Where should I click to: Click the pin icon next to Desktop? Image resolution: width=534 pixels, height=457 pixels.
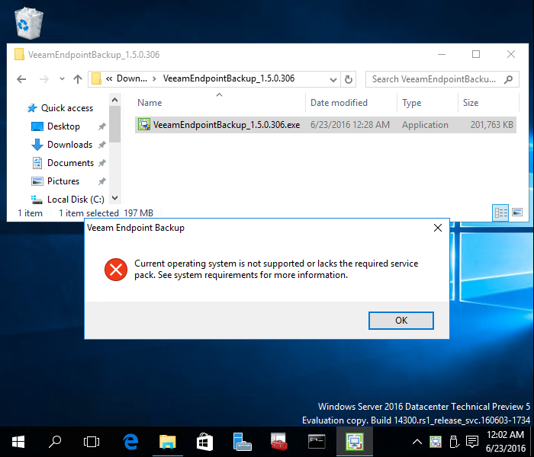101,126
